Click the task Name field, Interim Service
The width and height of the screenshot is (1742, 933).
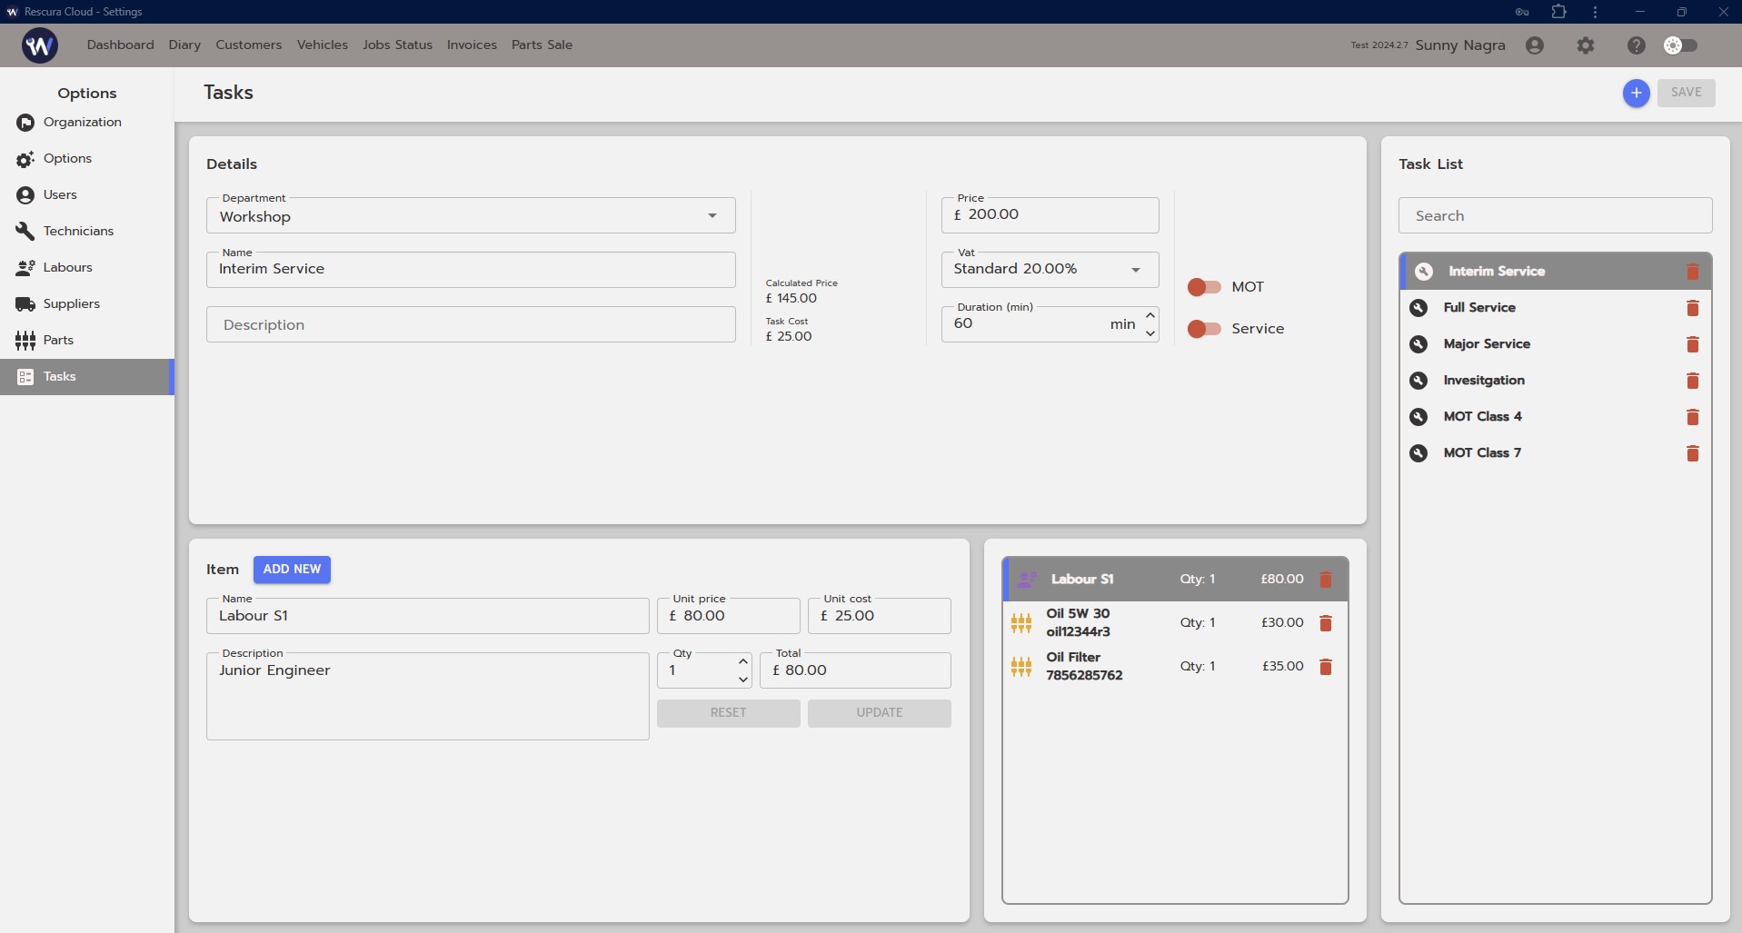coord(471,270)
